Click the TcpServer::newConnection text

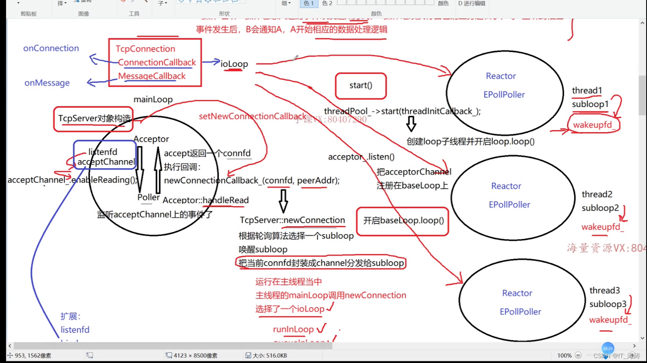pos(292,220)
